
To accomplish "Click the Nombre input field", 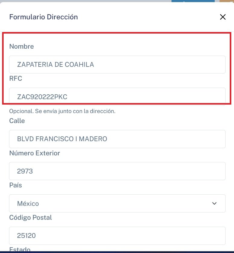I will pyautogui.click(x=117, y=64).
